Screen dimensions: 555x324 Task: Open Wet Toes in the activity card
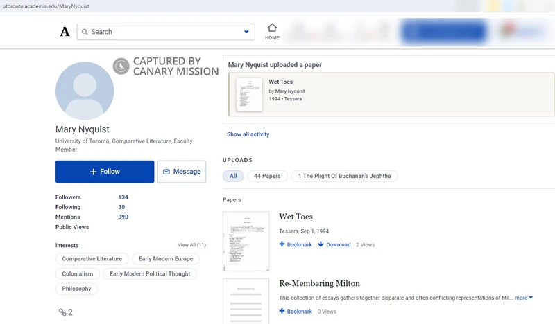click(281, 82)
